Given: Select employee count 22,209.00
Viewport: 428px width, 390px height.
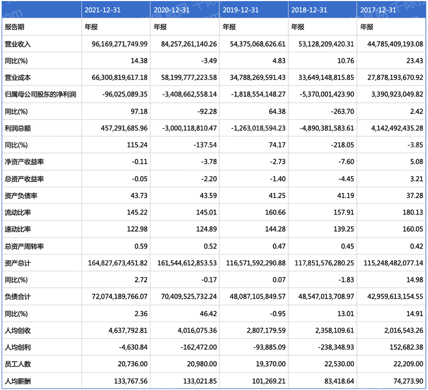Looking at the screenshot, I should coord(408,364).
